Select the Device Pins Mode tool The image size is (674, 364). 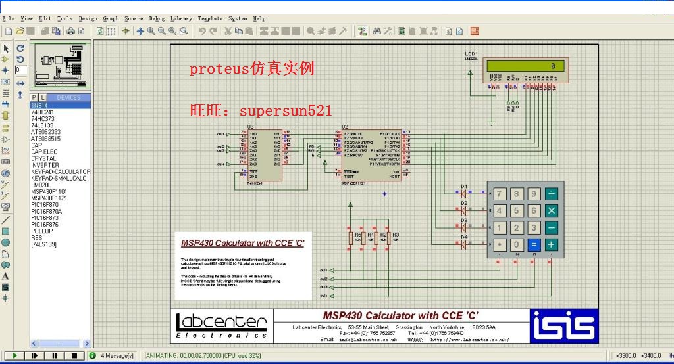[x=5, y=139]
